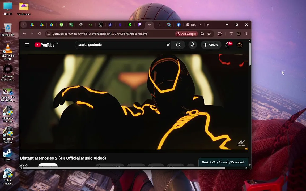Open the Extensions puzzle menu
306x191 pixels.
coord(220,34)
